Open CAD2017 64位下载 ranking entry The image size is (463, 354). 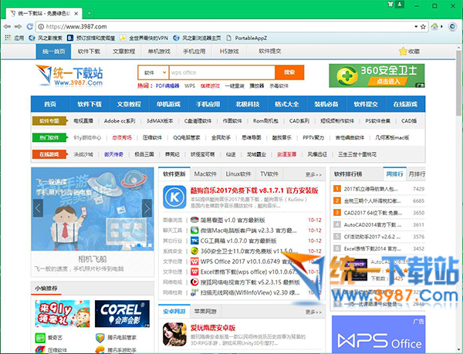(x=373, y=213)
